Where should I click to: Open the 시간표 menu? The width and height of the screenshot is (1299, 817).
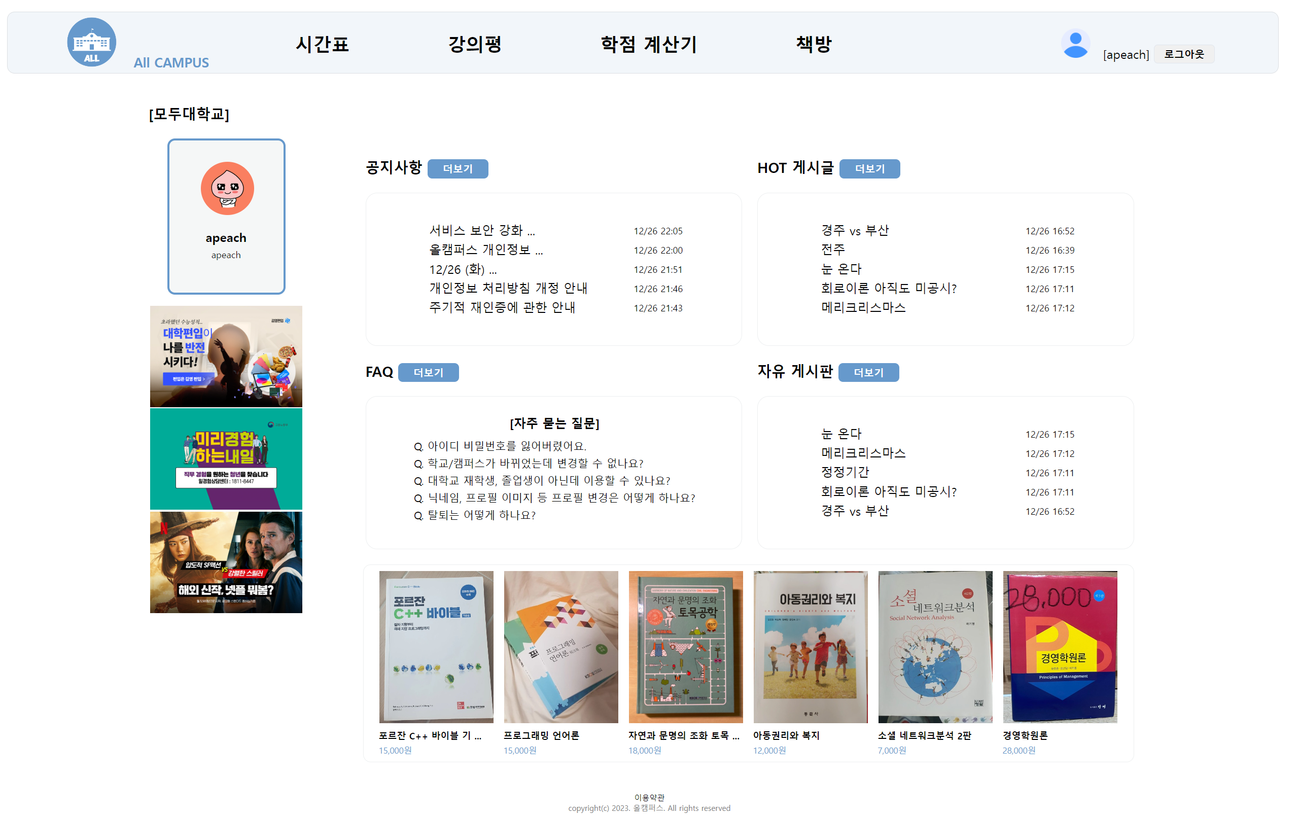point(323,44)
